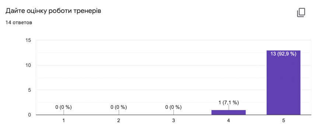Click the copy chart icon

point(301,13)
